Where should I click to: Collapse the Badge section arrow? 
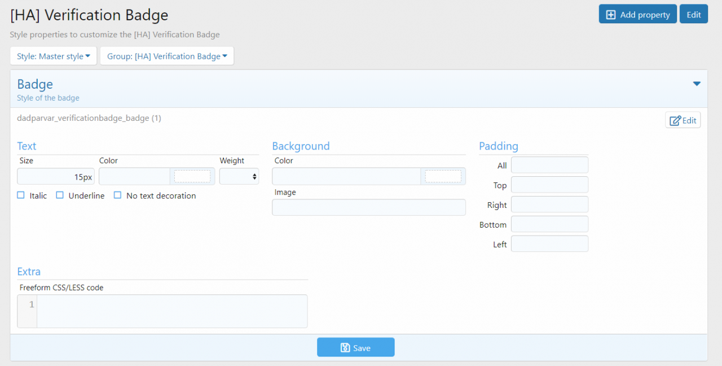coord(697,84)
